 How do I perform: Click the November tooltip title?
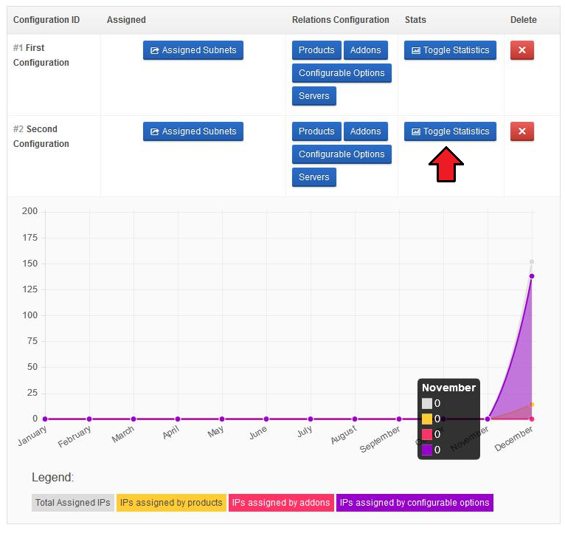448,388
